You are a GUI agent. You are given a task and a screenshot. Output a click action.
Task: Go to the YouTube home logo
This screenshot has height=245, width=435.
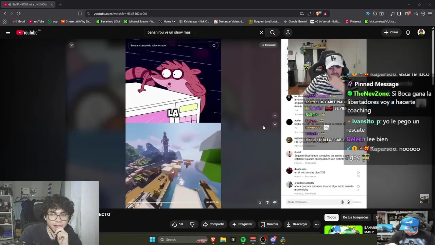point(27,32)
